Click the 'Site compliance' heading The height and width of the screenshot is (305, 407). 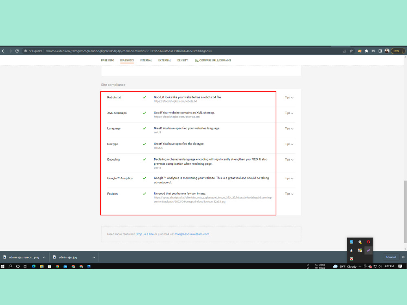point(113,85)
